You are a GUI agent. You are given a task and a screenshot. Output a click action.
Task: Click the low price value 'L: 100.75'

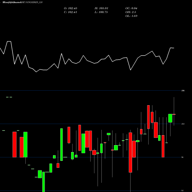coord(101,12)
